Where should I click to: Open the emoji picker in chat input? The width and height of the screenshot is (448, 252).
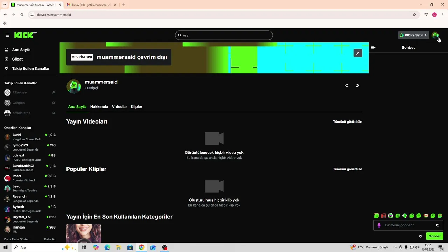(x=437, y=225)
